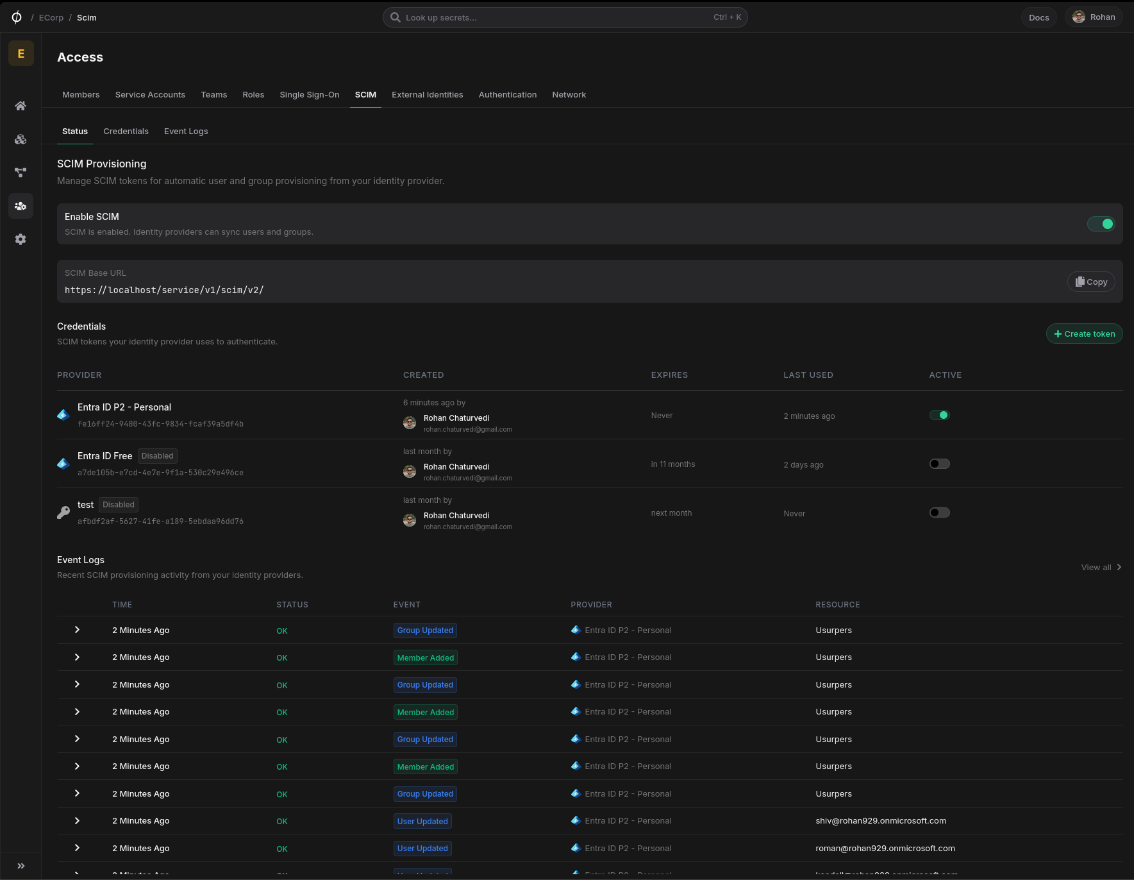Open the Event Logs sub-tab

pos(186,131)
